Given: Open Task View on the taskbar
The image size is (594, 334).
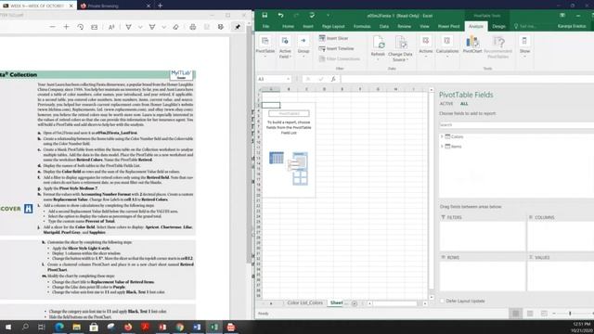Looking at the screenshot, I should click(42, 327).
